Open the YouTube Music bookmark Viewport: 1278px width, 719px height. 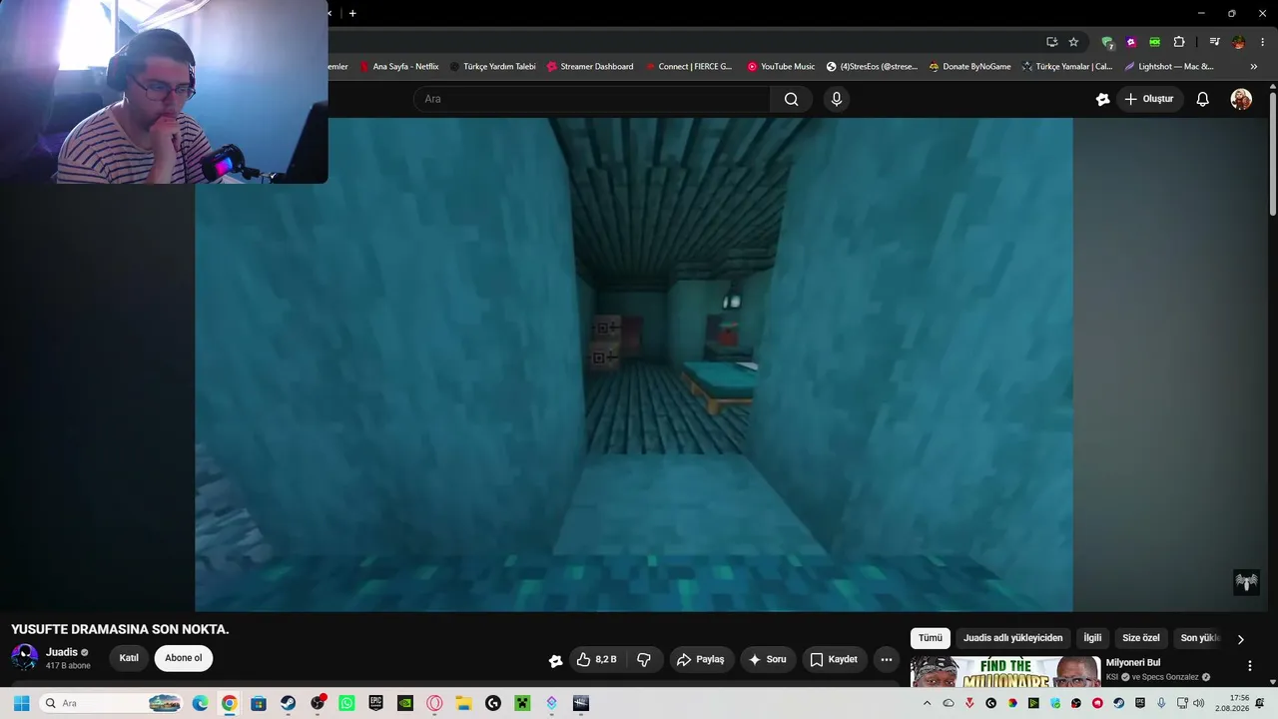(781, 67)
